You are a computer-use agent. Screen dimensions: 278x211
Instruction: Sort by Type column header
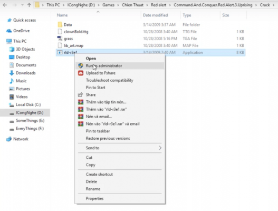click(x=187, y=15)
